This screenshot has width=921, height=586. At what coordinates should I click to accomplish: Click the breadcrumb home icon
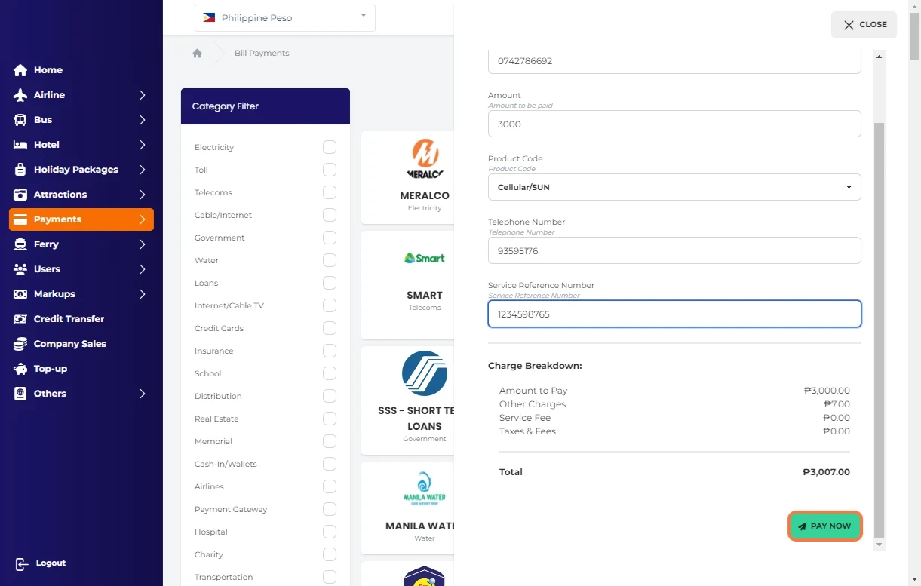tap(198, 54)
